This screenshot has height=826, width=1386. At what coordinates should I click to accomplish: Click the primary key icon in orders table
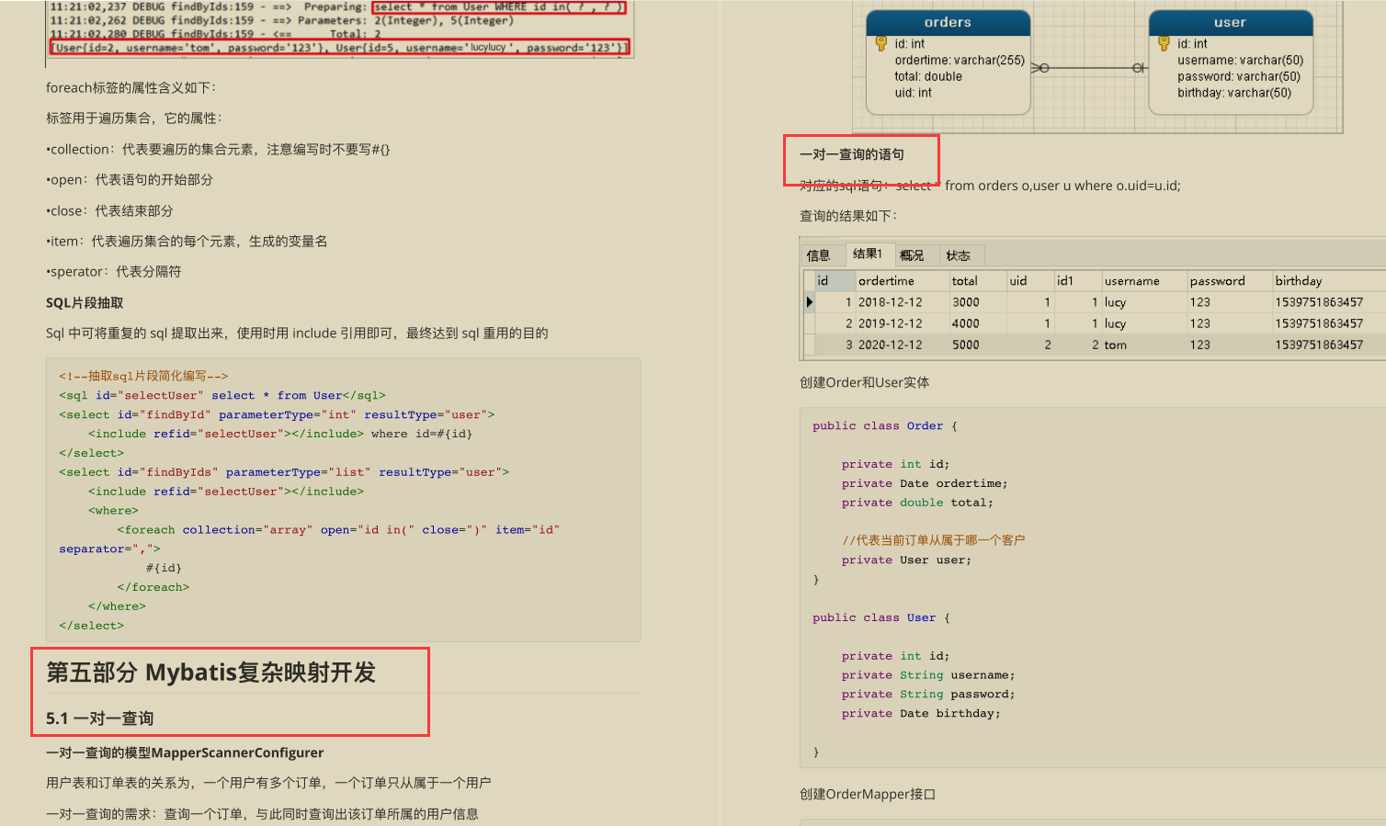(880, 43)
